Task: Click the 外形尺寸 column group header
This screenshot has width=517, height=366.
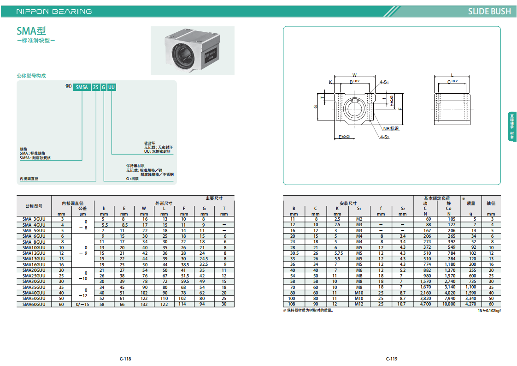Action: point(164,204)
